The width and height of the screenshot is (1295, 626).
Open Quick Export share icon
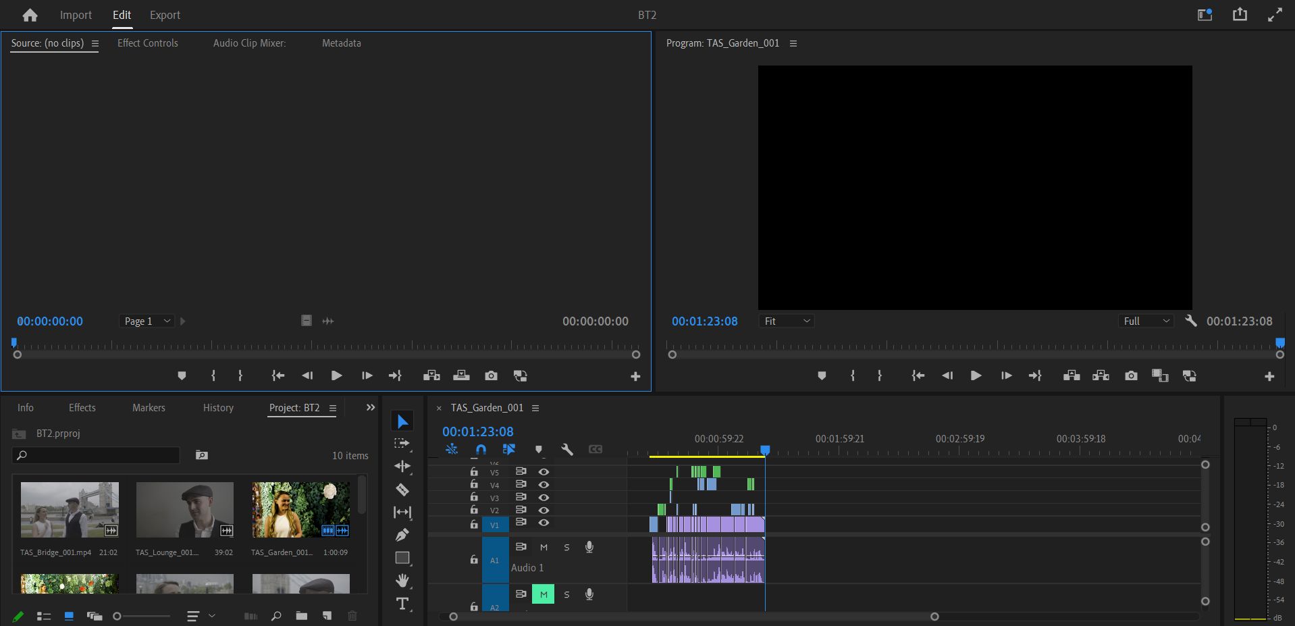[1240, 14]
